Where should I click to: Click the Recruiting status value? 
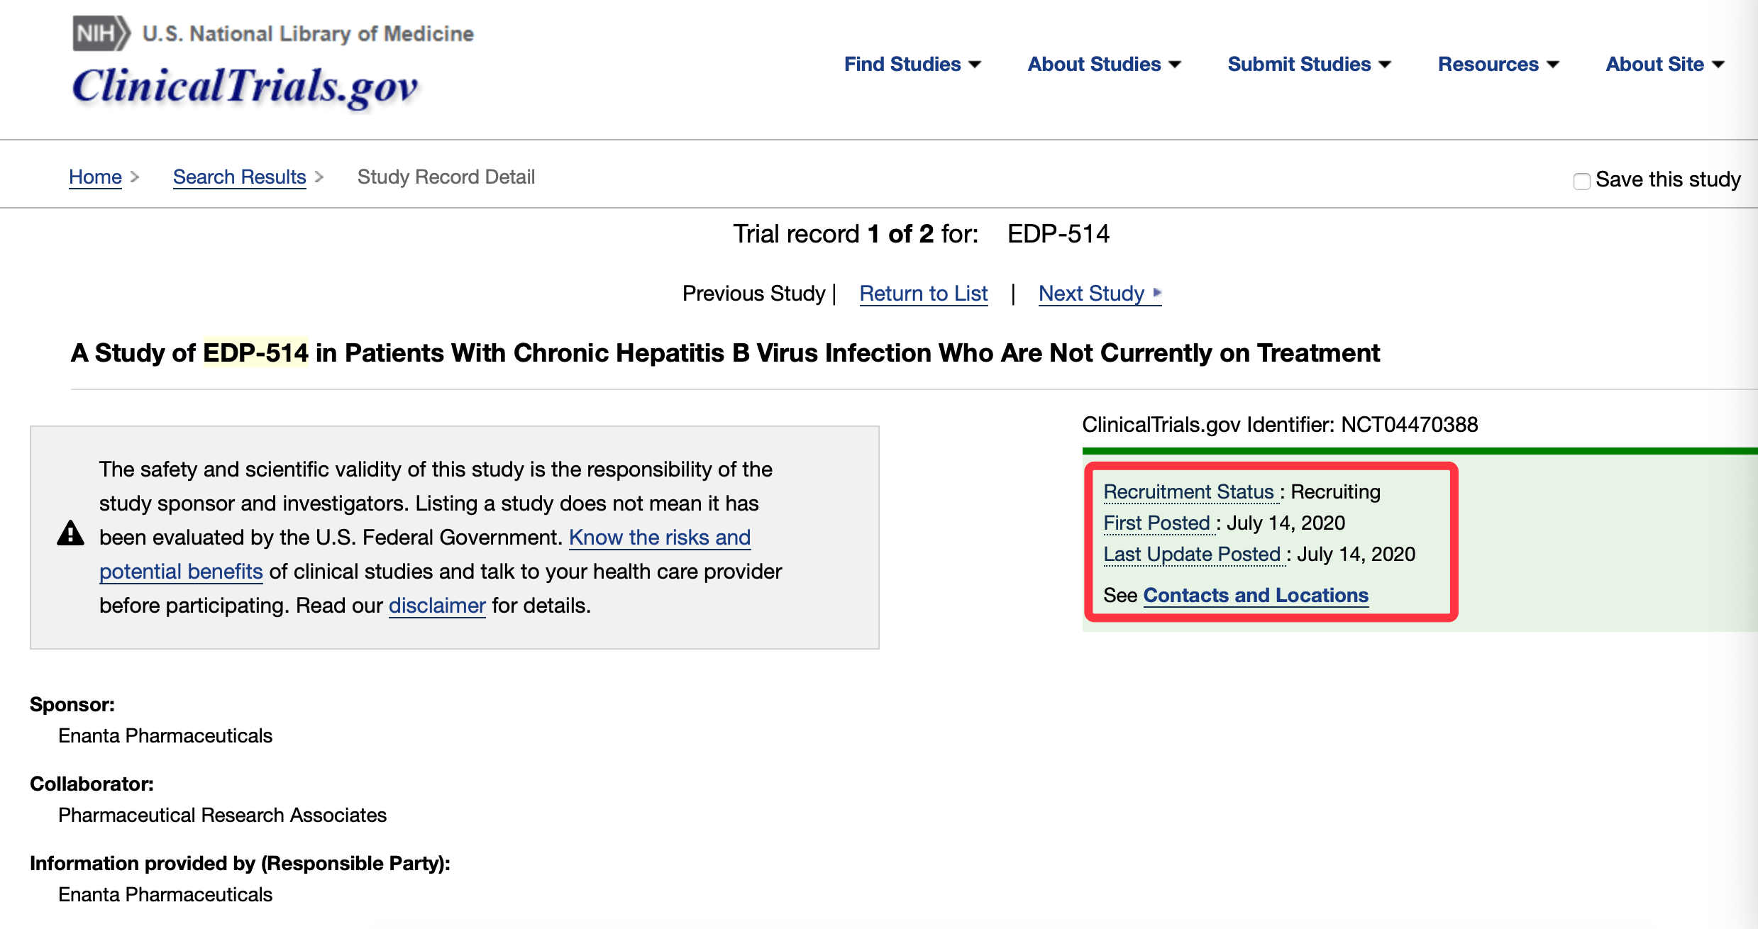click(1335, 491)
